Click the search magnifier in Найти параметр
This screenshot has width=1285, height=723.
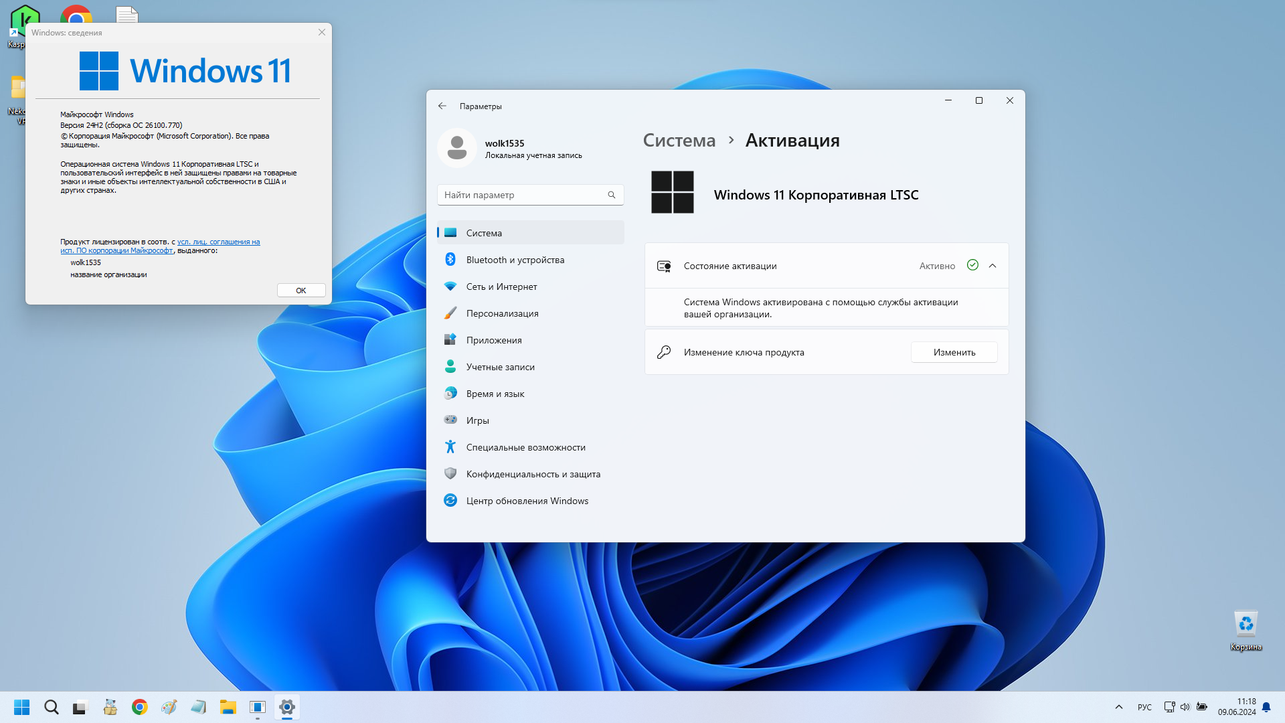[611, 195]
